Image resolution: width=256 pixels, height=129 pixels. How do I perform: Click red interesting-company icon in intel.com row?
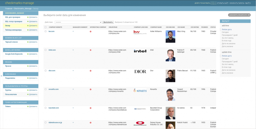pyautogui.click(x=90, y=50)
